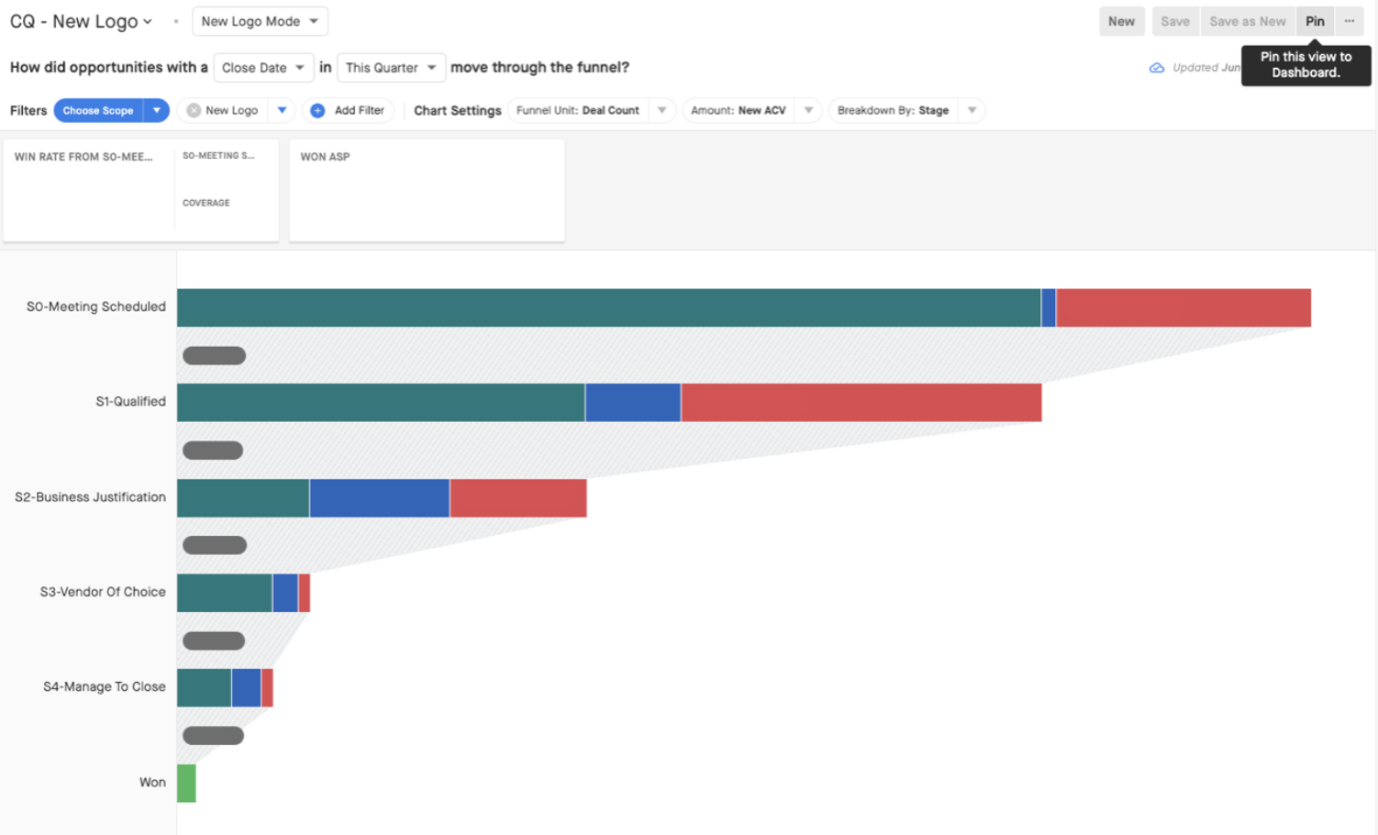Open the three-dots more options menu
The height and width of the screenshot is (835, 1378).
[x=1350, y=21]
